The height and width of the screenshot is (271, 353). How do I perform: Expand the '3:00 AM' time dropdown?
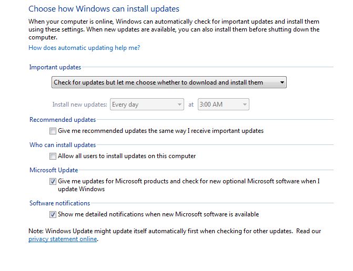[224, 105]
